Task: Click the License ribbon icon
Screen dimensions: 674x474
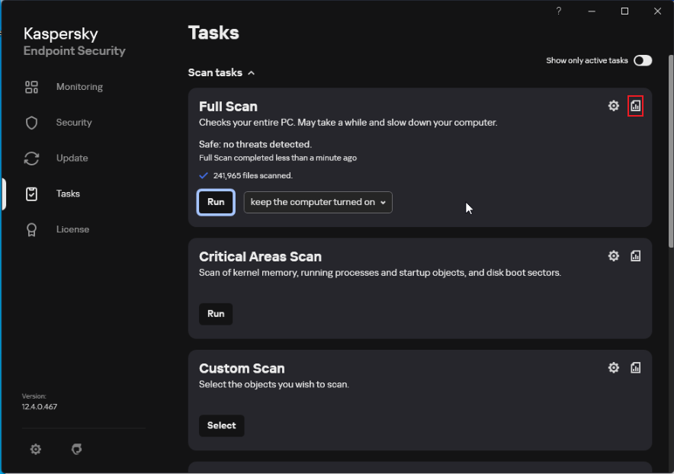Action: (31, 229)
